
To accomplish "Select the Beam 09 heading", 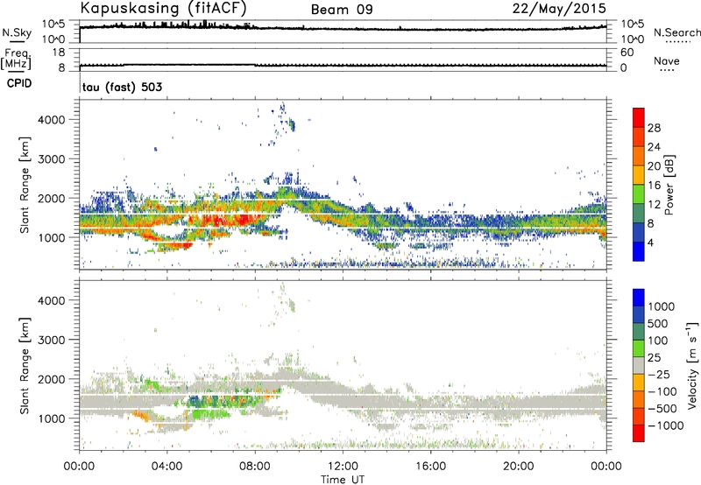I will click(x=342, y=10).
